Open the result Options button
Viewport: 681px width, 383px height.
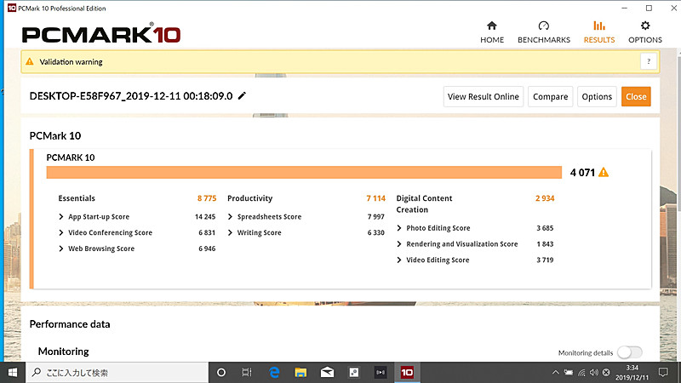[597, 96]
